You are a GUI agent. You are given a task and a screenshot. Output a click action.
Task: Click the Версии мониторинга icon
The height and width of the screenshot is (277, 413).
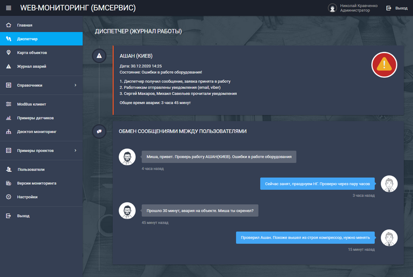[x=8, y=183]
